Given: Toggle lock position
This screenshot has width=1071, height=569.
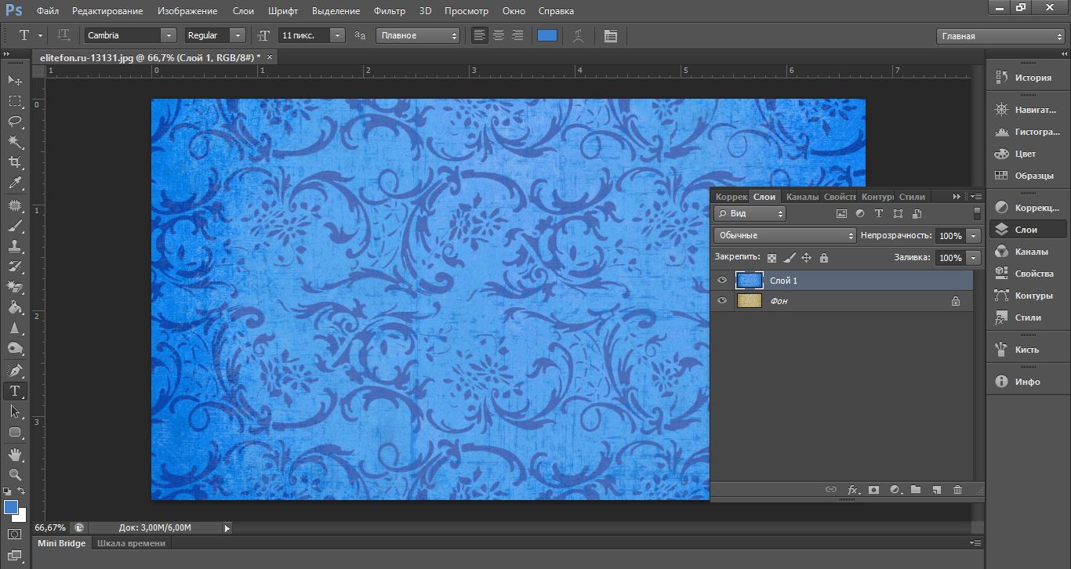Looking at the screenshot, I should 806,257.
